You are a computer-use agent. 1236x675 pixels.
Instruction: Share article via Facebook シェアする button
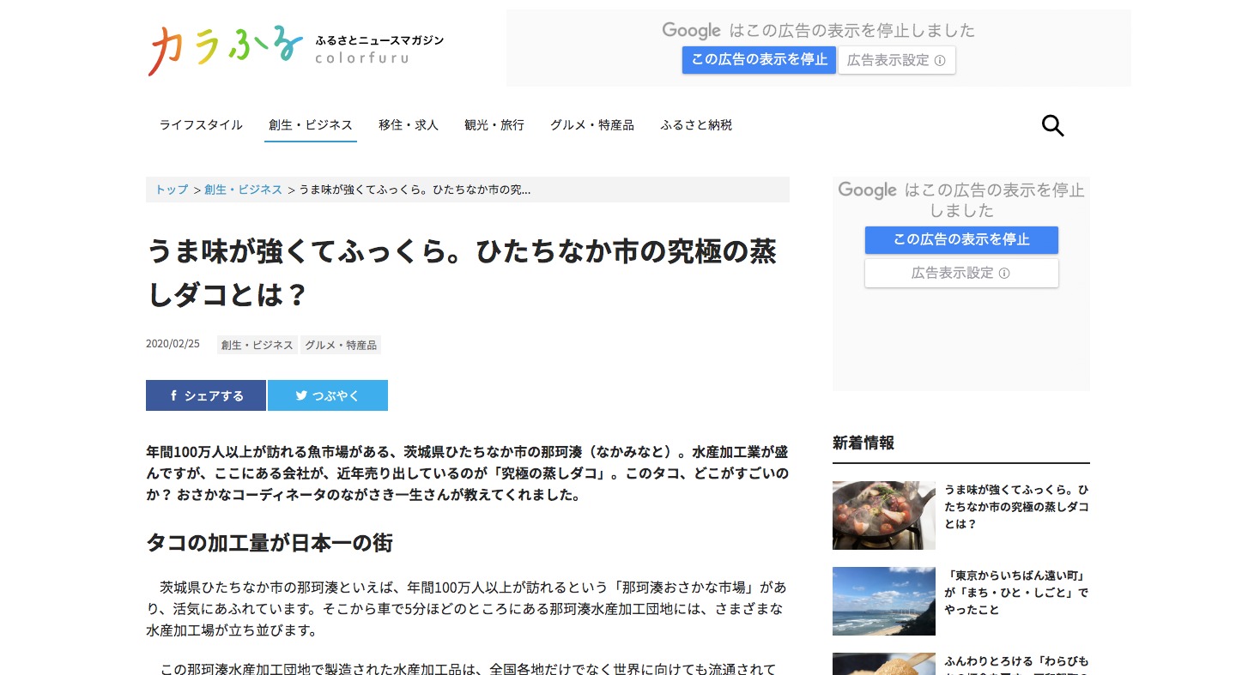point(206,395)
